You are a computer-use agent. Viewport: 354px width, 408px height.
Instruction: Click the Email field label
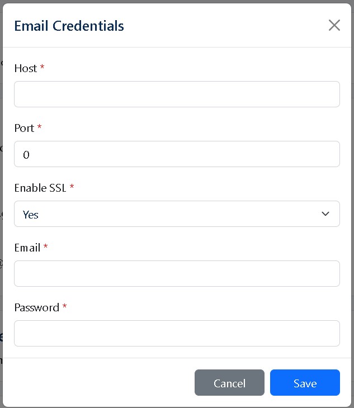27,248
